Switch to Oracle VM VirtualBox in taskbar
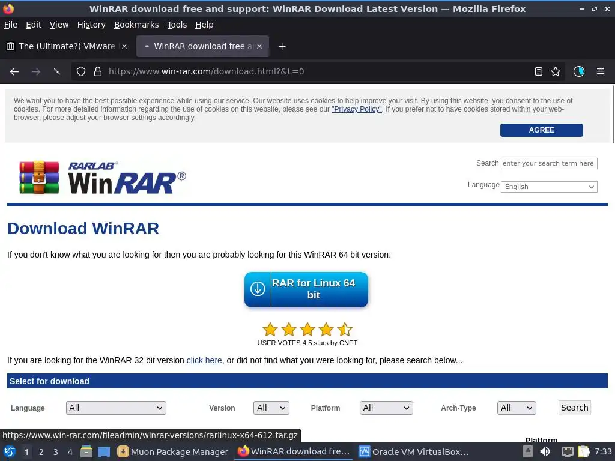The height and width of the screenshot is (461, 615). click(x=414, y=451)
